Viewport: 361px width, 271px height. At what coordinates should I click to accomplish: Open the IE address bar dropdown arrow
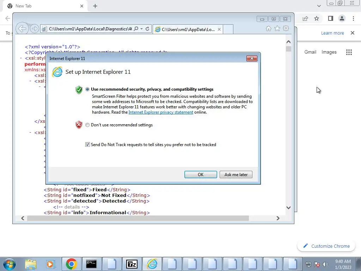142,29
